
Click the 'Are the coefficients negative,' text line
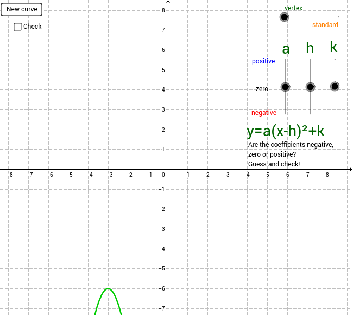[x=291, y=145]
